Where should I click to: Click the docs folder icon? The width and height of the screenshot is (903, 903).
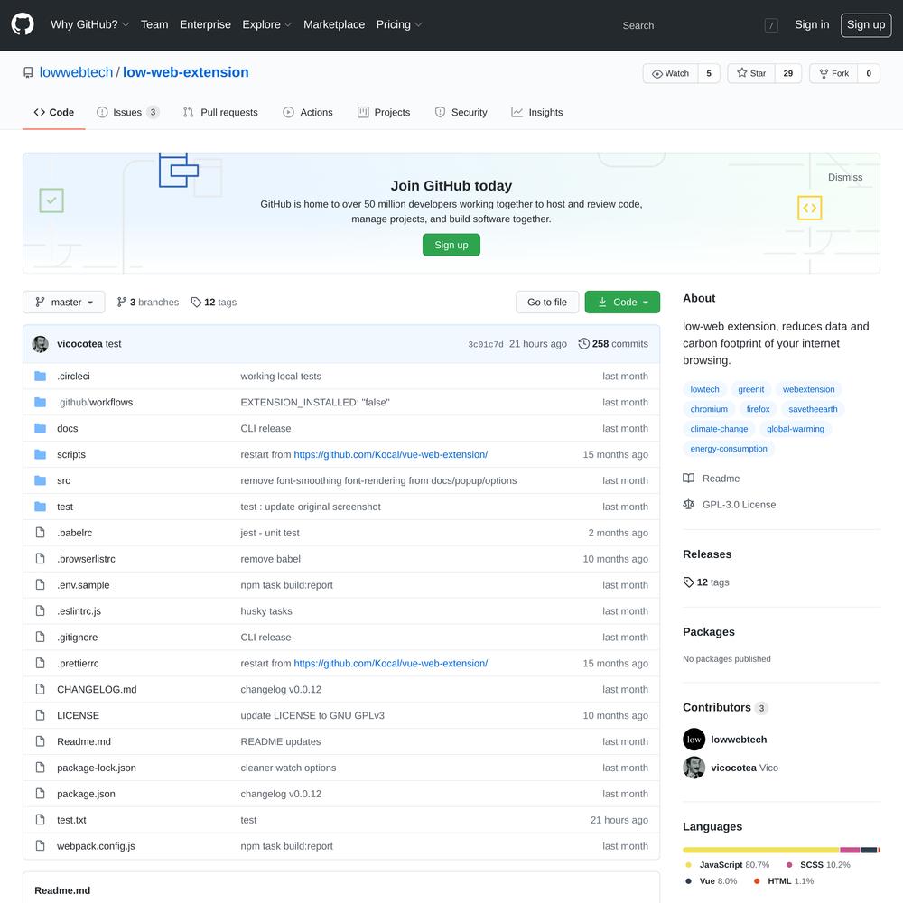[41, 428]
